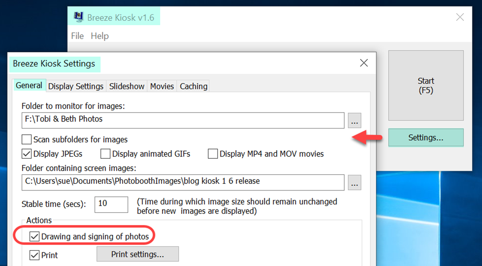
Task: Open the Movies tab
Action: [162, 86]
